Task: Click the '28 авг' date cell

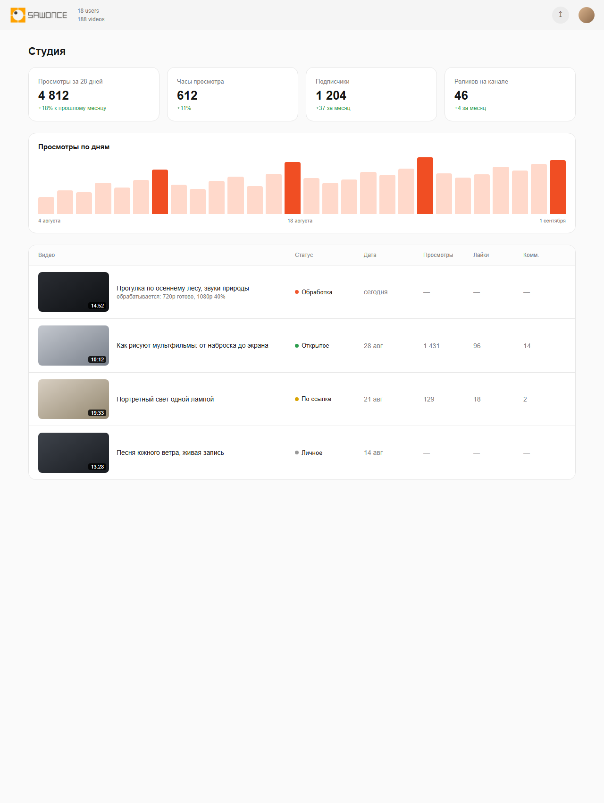Action: pos(373,346)
